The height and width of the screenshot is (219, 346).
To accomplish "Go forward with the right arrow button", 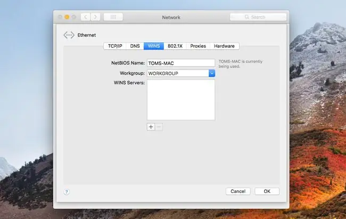I will [x=95, y=17].
